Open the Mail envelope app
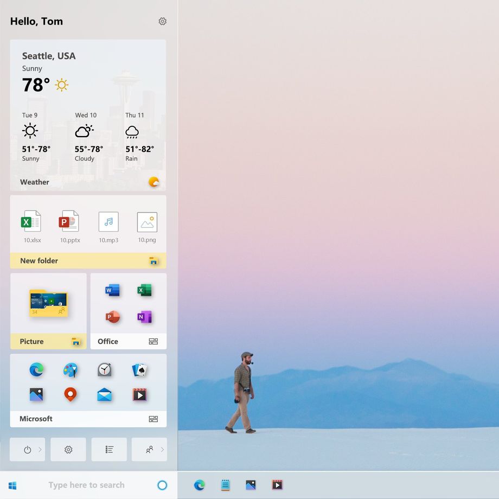Viewport: 499px width, 499px height. 104,395
